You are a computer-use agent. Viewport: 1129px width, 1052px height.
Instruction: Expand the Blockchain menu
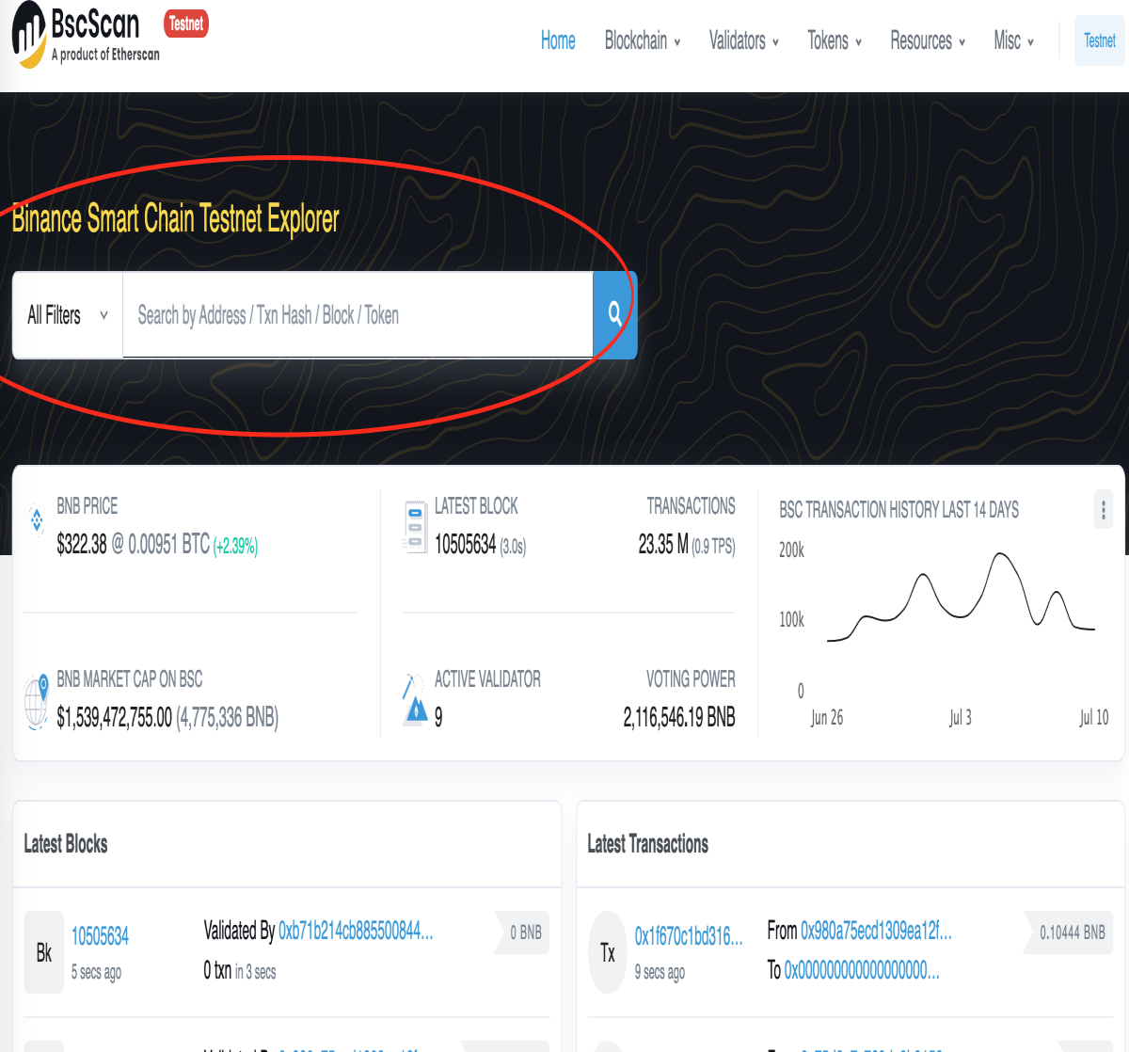643,40
